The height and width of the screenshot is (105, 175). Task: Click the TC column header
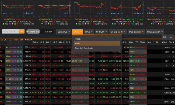(10, 40)
